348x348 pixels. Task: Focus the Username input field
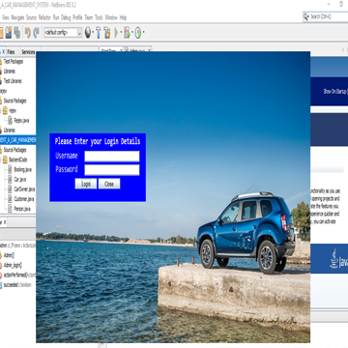[x=112, y=157]
